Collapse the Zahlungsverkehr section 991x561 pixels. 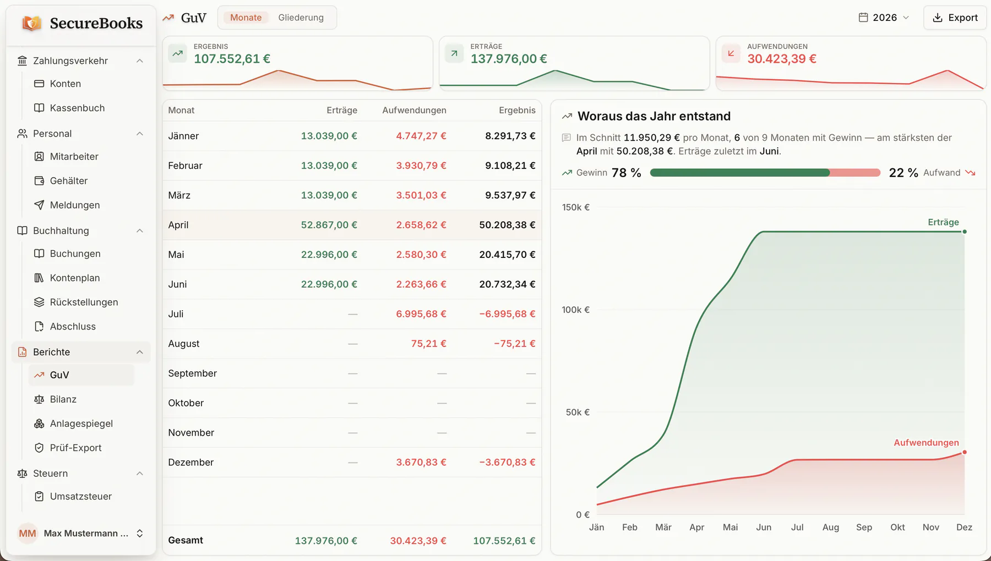(140, 61)
